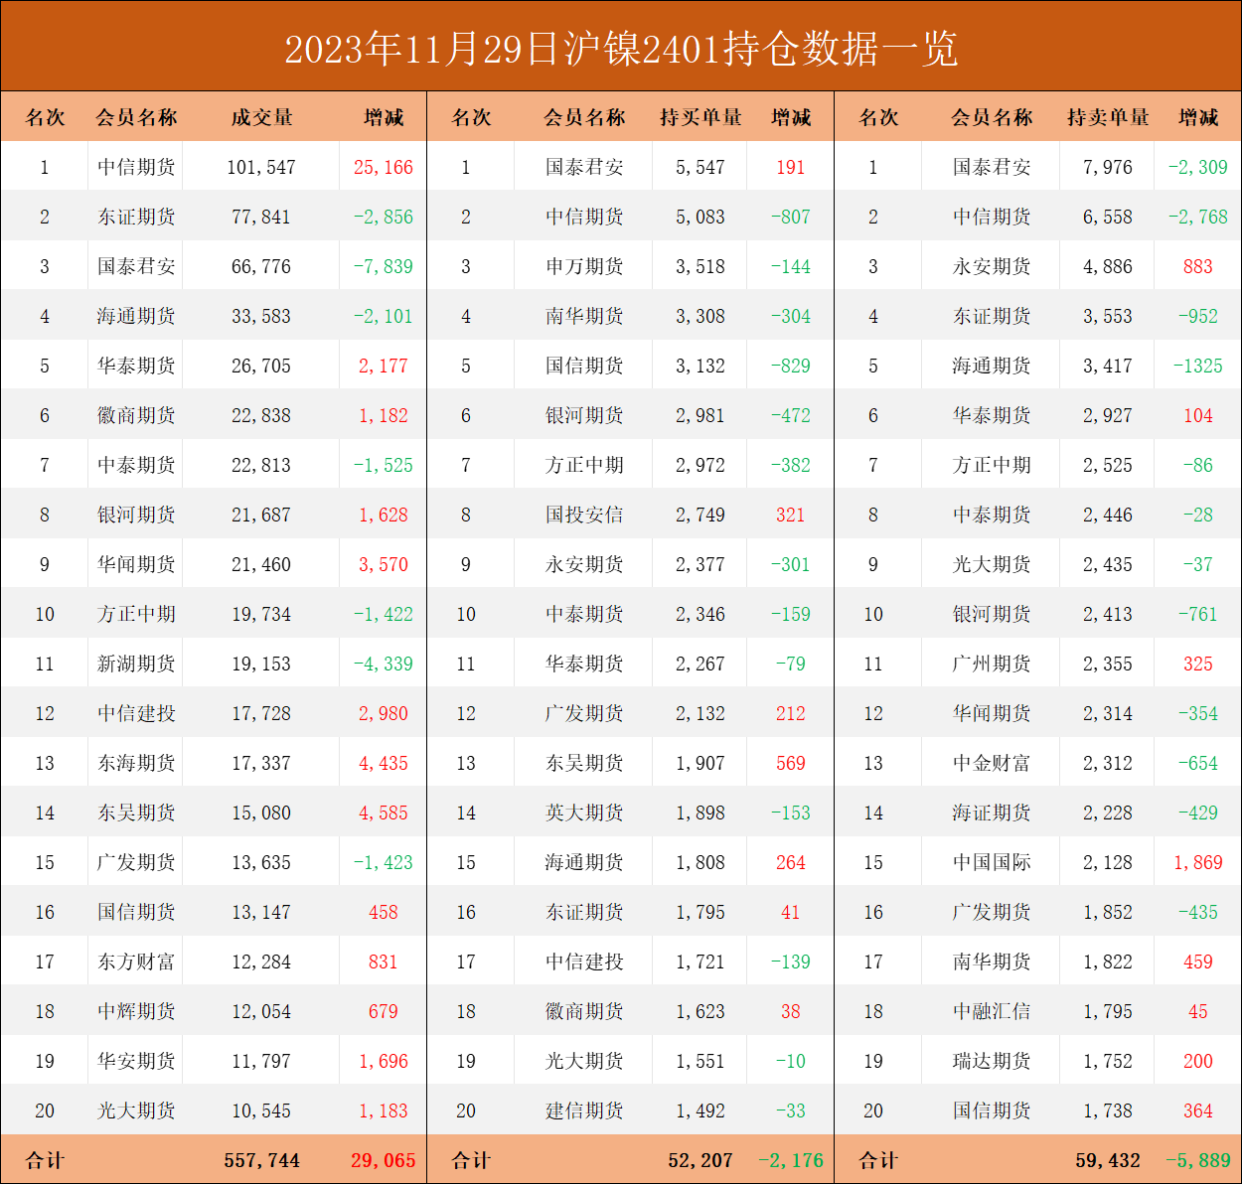Click the 持买单量 column header
This screenshot has height=1184, width=1242.
click(x=700, y=117)
